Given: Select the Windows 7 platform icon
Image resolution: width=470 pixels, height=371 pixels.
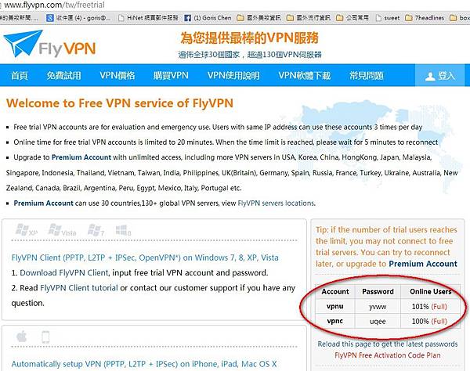Looking at the screenshot, I should (96, 230).
